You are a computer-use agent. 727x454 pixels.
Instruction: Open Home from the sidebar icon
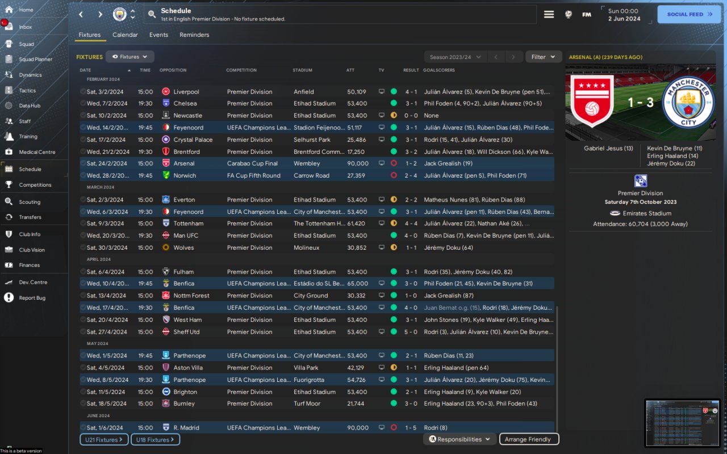click(x=9, y=10)
